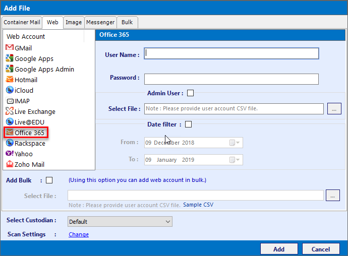Screen dimensions: 348x256
Task: Click the Rackspace globe icon
Action: 9,143
